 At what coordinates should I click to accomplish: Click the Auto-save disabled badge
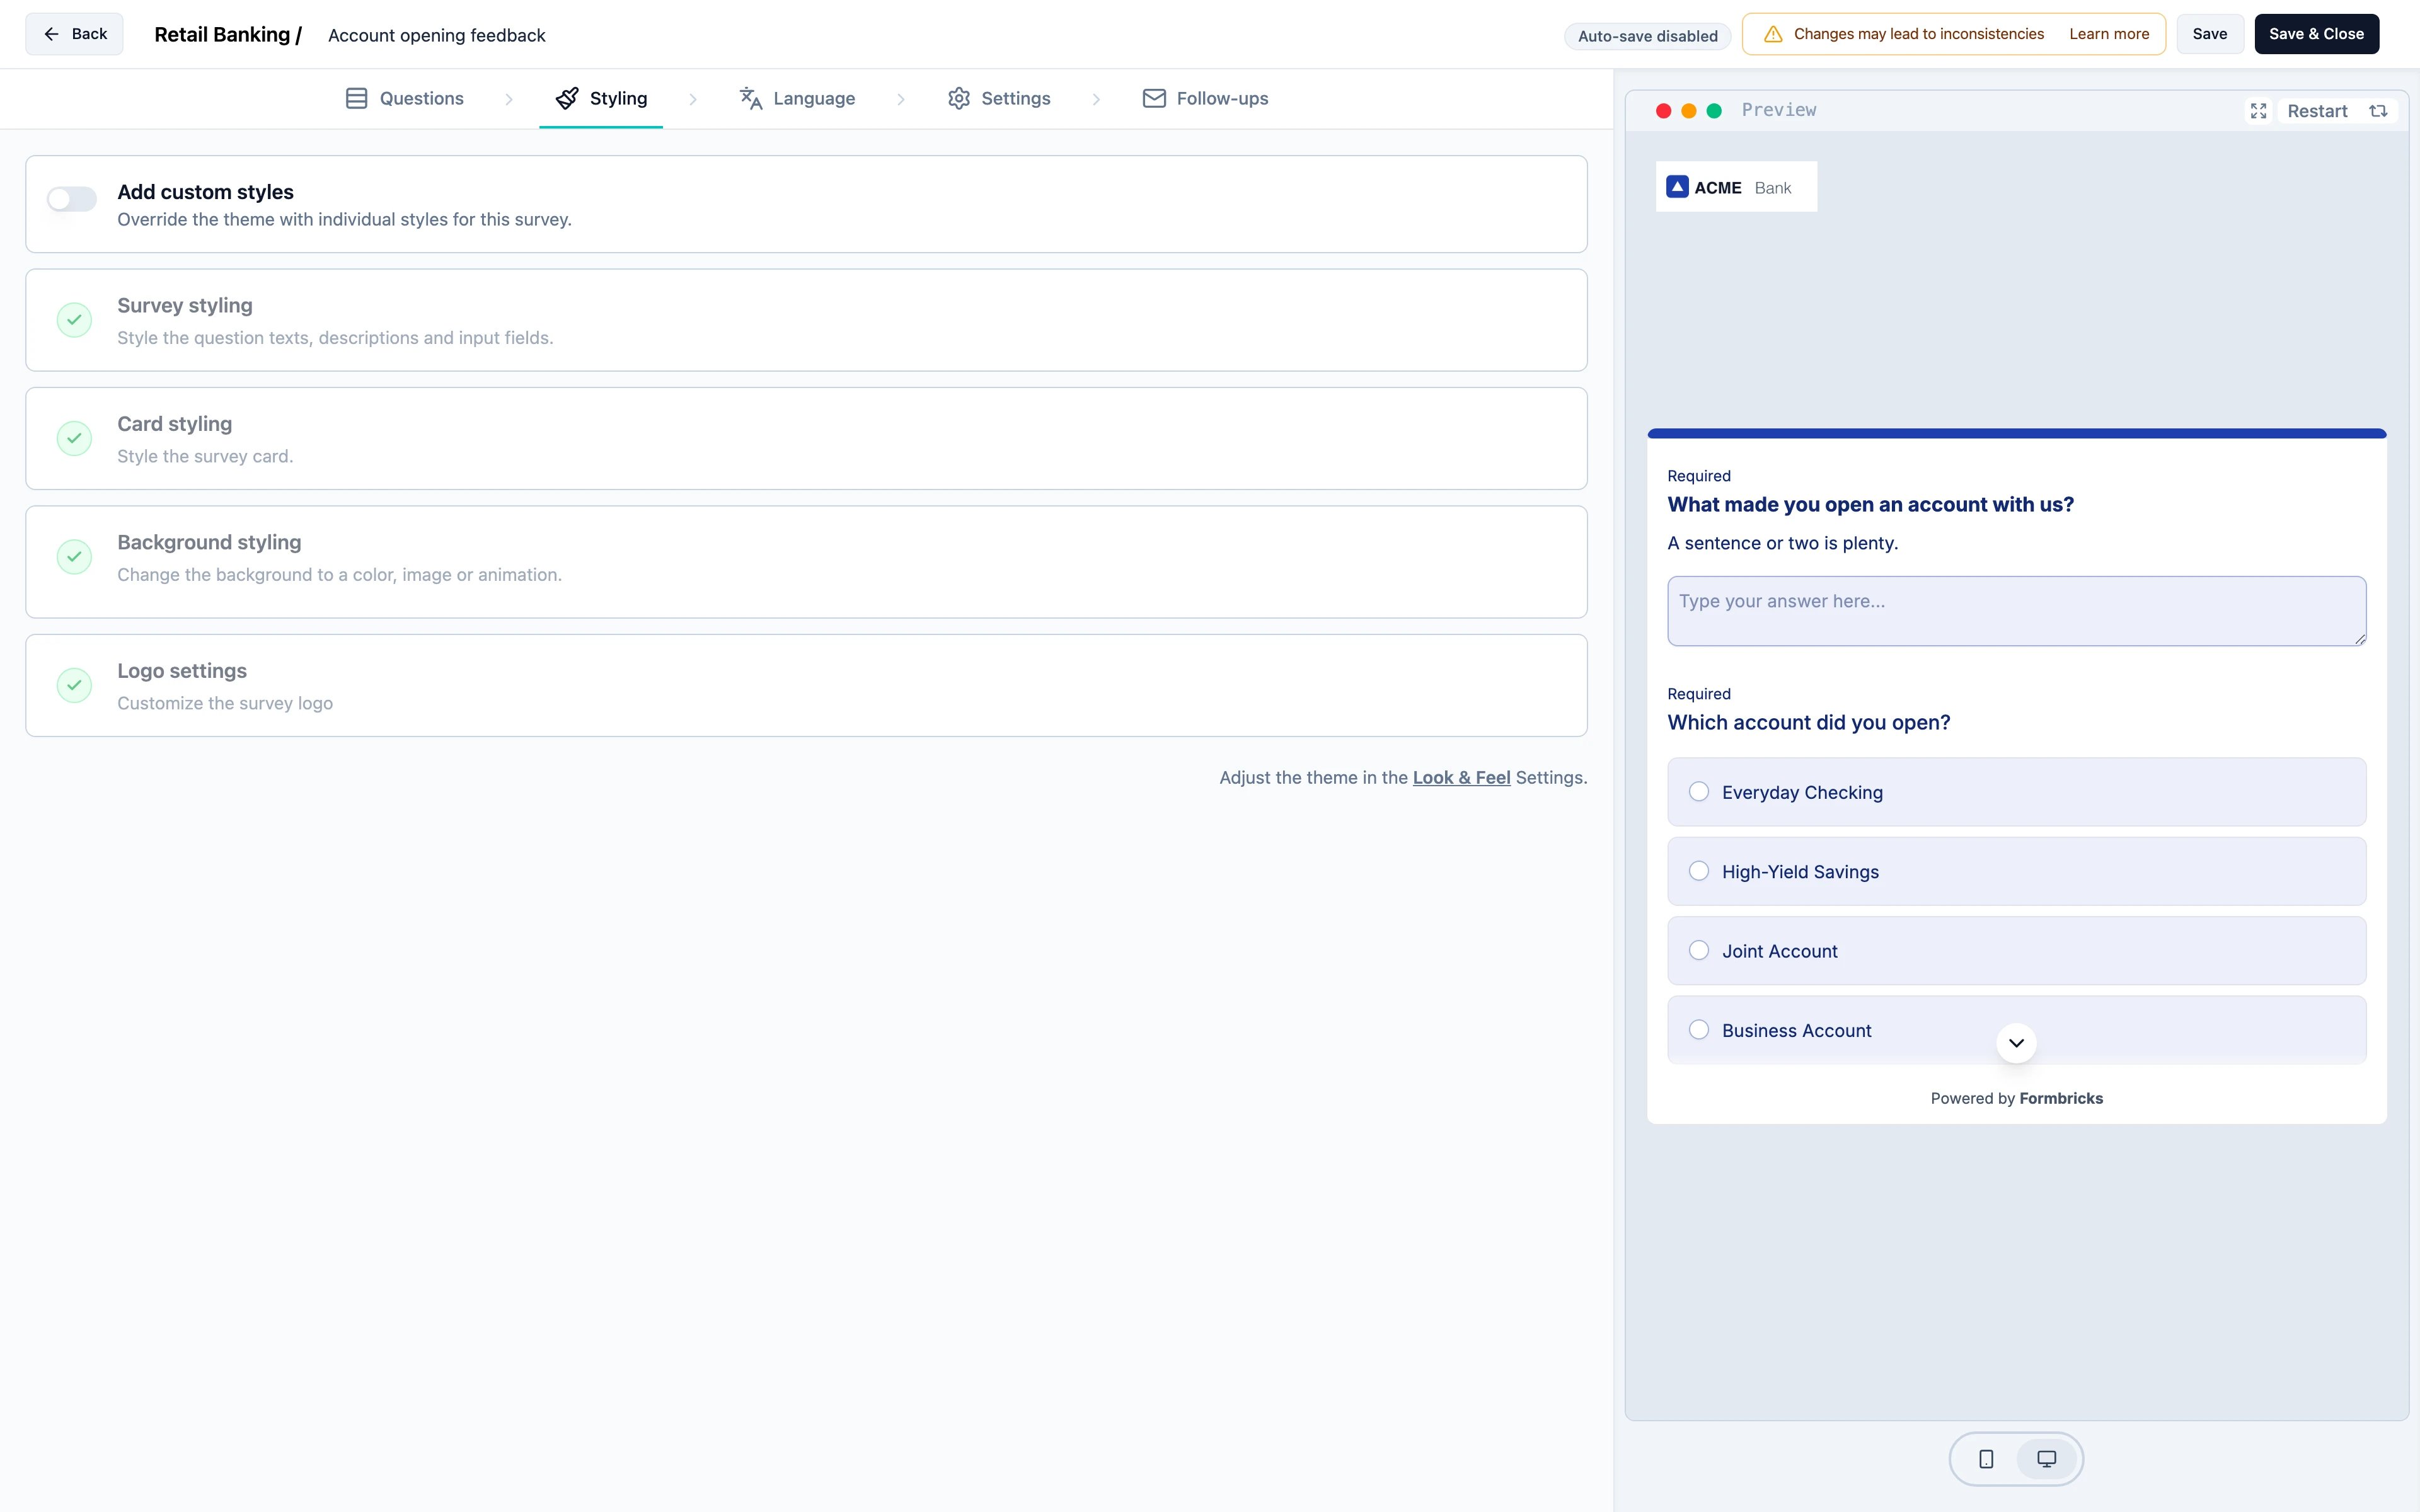(1647, 36)
